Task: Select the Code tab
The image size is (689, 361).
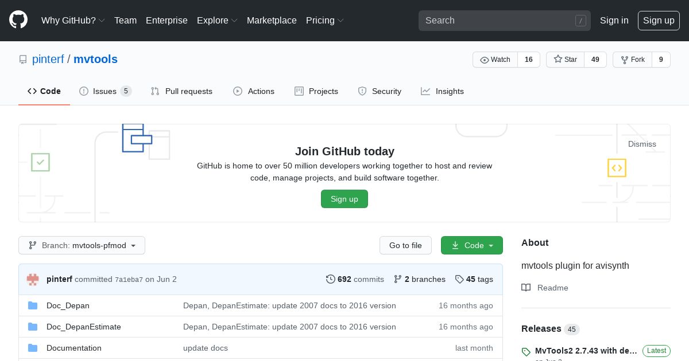Action: pos(44,91)
